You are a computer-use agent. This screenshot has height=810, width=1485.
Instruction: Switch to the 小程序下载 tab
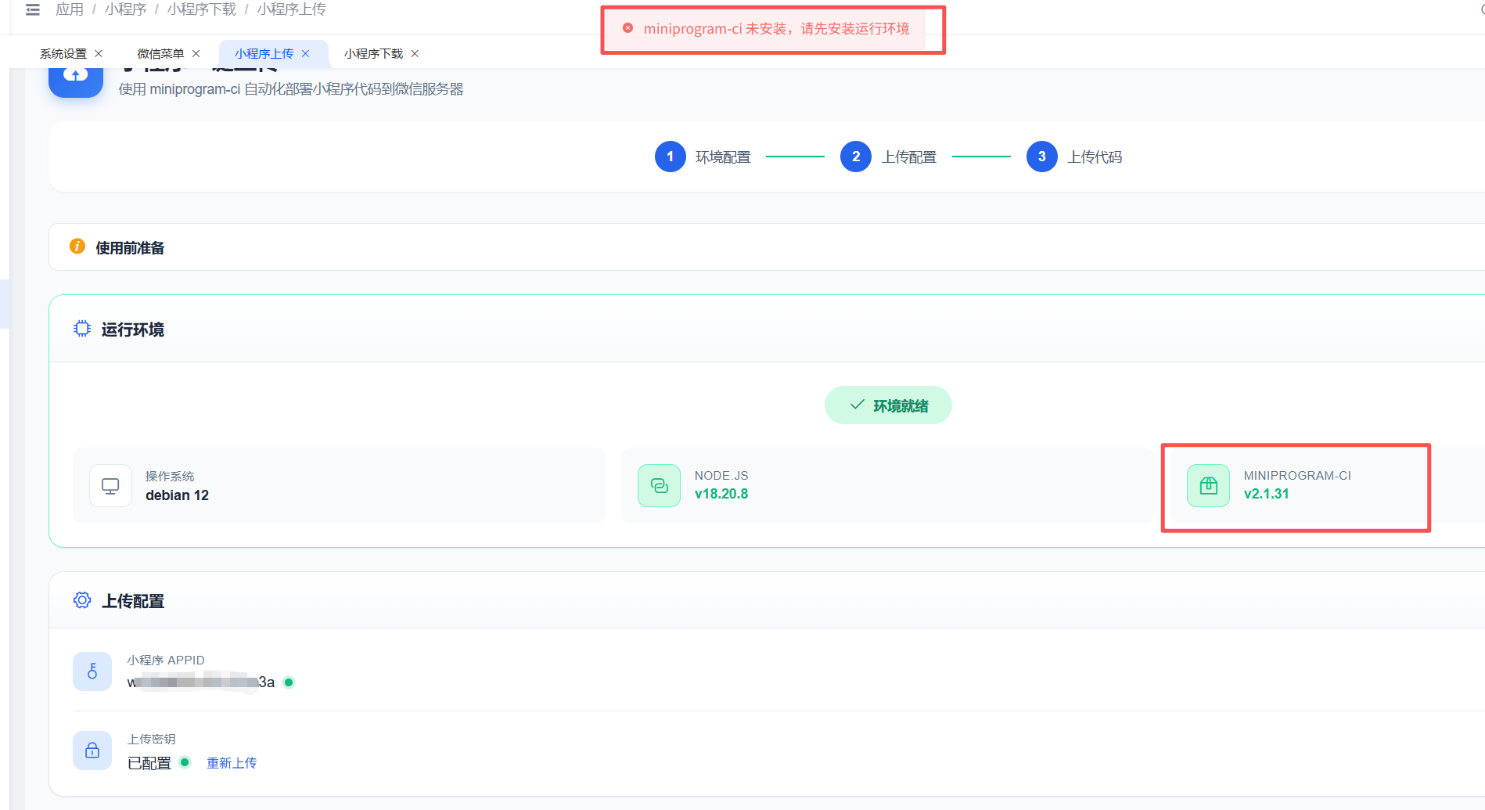pyautogui.click(x=373, y=54)
